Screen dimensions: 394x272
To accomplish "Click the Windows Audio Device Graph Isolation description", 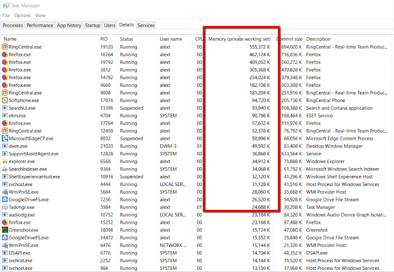I will [346, 215].
